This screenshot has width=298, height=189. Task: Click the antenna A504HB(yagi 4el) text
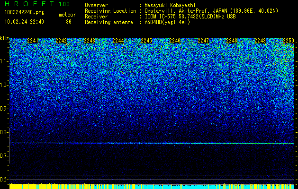point(167,22)
